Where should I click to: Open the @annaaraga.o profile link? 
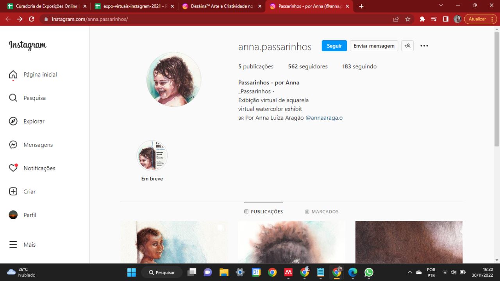click(324, 117)
